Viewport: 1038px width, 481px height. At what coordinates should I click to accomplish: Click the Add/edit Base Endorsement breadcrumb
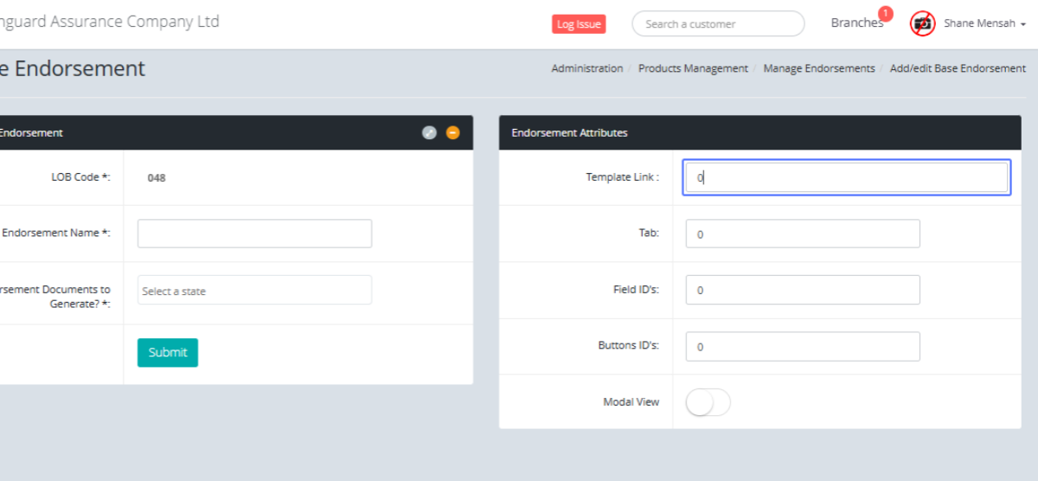point(958,68)
